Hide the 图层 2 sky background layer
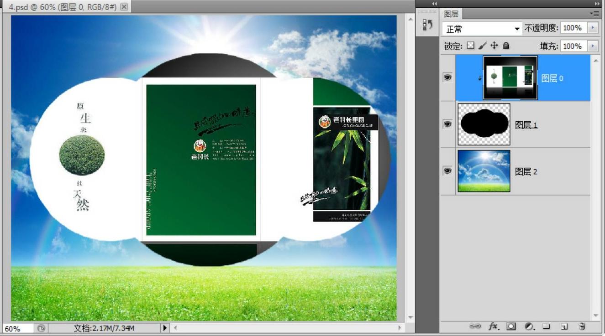605x336 pixels. (447, 171)
